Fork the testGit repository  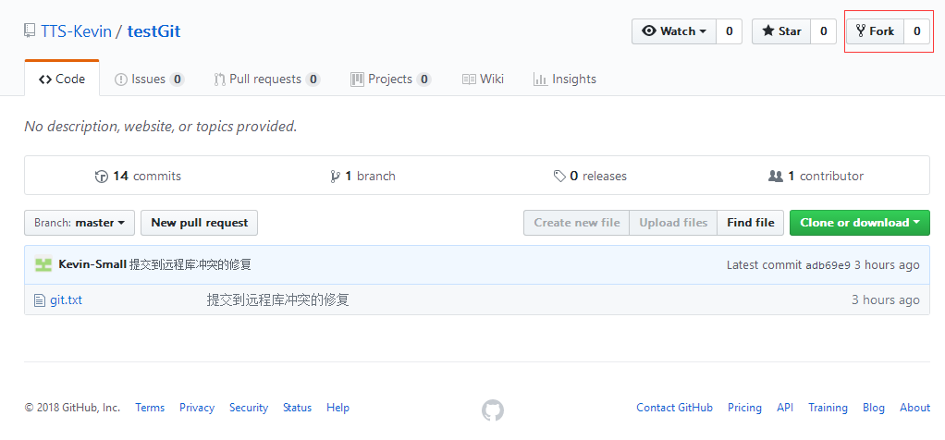[875, 31]
